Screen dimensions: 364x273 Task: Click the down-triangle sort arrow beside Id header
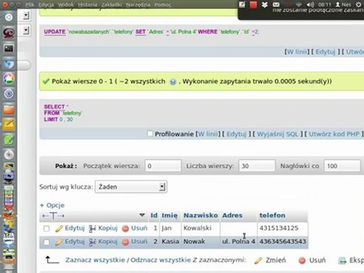[x=142, y=215]
